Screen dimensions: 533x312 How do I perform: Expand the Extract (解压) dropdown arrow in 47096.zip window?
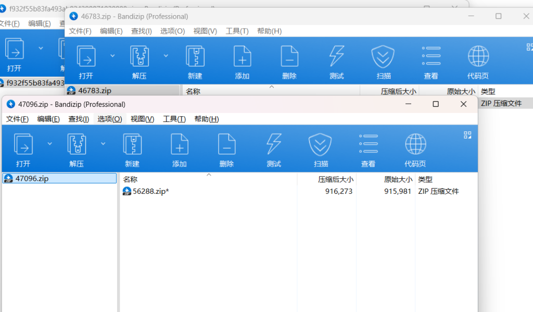103,143
